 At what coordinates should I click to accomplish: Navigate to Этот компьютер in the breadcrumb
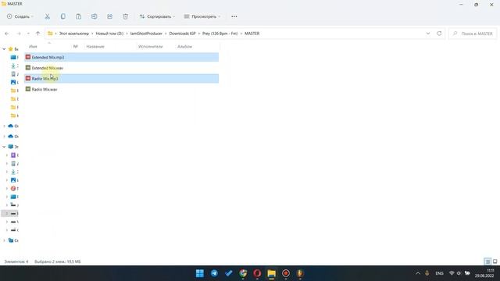click(x=74, y=34)
